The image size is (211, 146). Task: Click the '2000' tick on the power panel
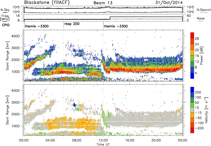[16, 60]
